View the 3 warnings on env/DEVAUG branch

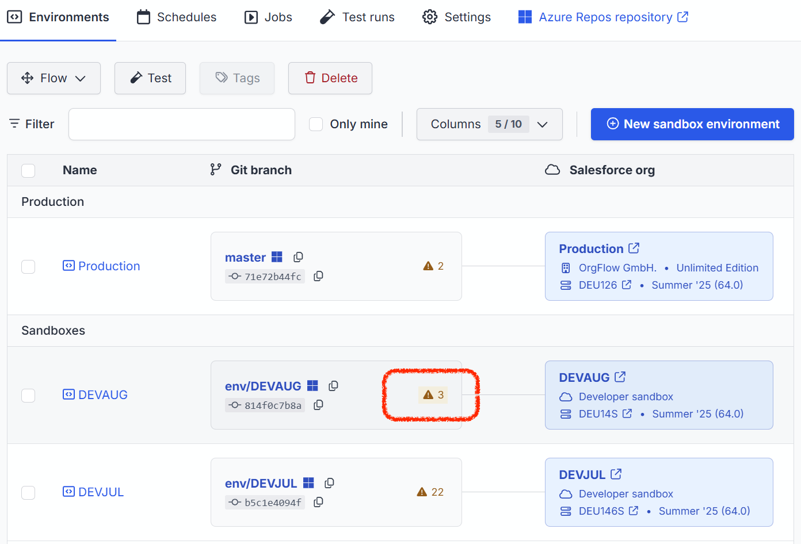(x=433, y=395)
